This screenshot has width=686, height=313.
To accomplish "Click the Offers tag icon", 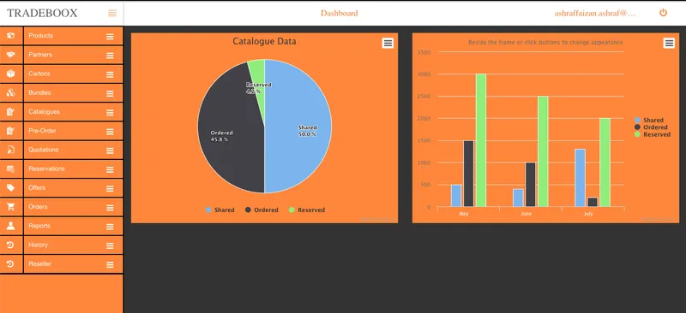I will [x=11, y=187].
